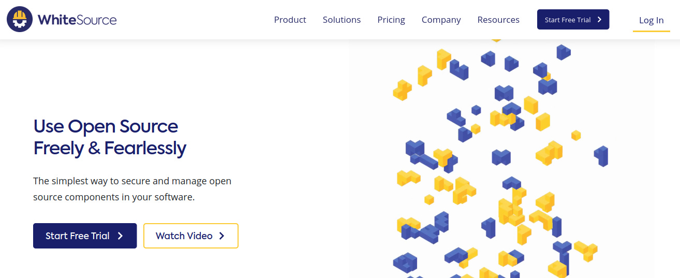The height and width of the screenshot is (278, 680).
Task: Click the WhiteSource wordmark text
Action: tap(77, 20)
